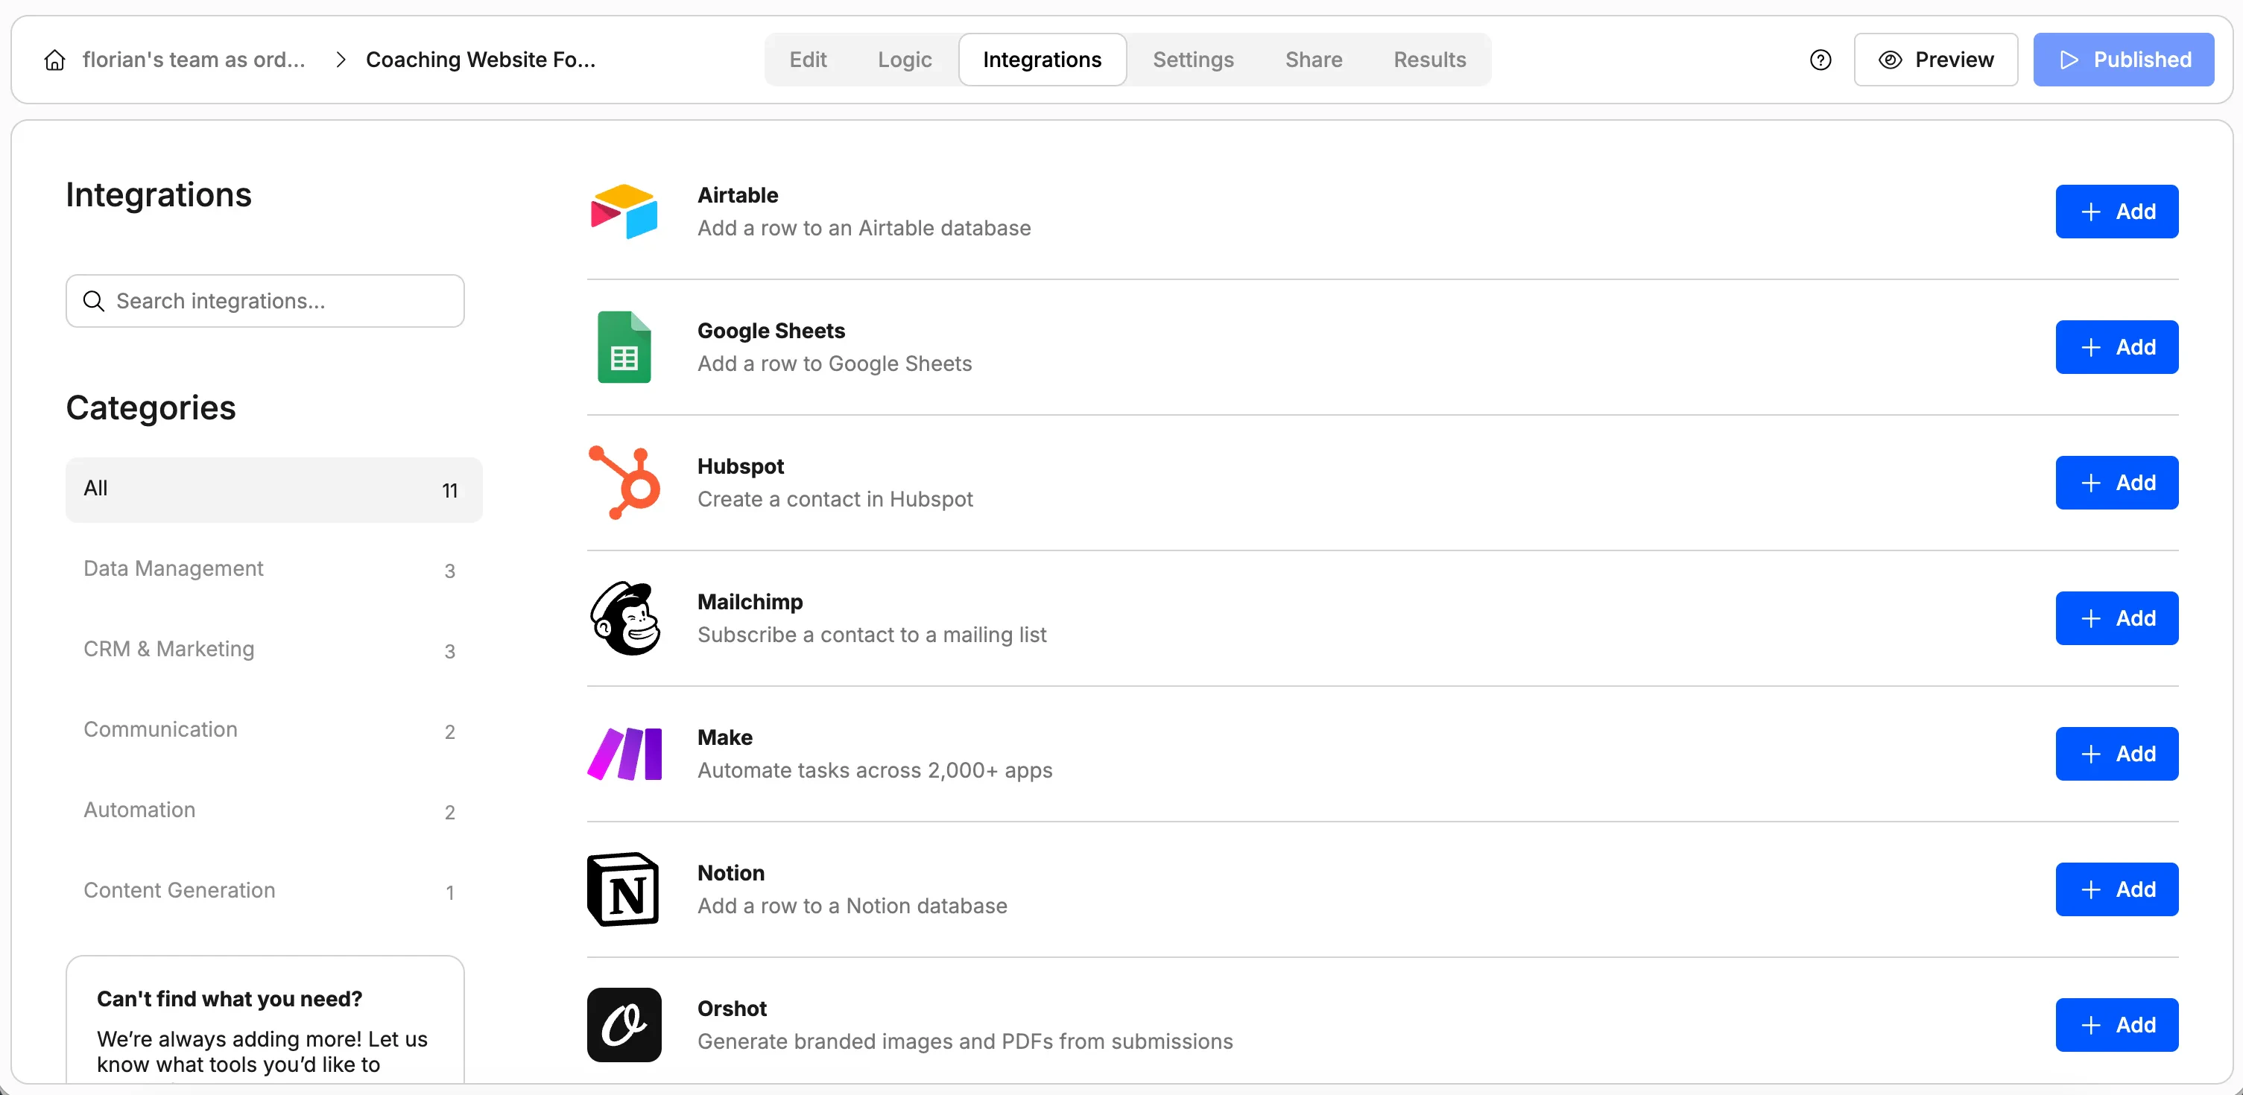Open the help question mark icon
Screen dimensions: 2243x1095
(x=1820, y=59)
